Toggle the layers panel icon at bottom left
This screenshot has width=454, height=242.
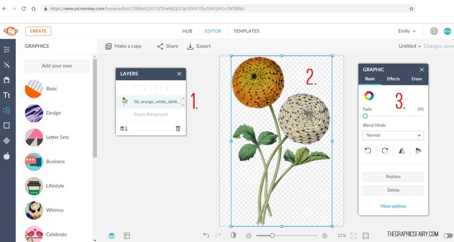coord(112,236)
